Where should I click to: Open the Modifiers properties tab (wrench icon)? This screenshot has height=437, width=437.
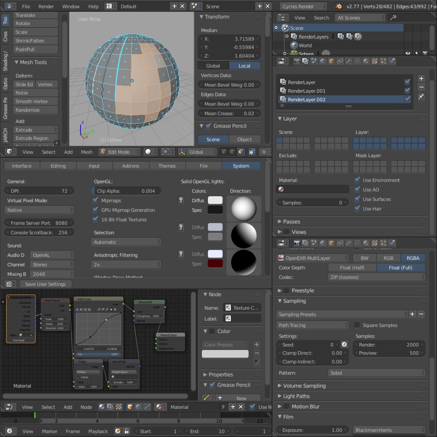[349, 61]
